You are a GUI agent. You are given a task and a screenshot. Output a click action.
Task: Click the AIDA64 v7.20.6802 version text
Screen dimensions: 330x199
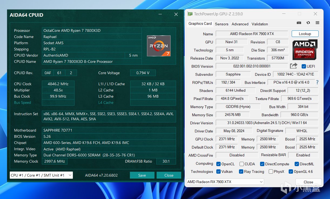point(101,175)
